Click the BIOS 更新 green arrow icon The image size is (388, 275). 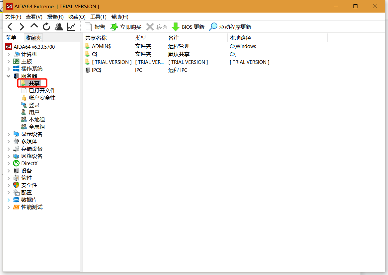click(175, 27)
